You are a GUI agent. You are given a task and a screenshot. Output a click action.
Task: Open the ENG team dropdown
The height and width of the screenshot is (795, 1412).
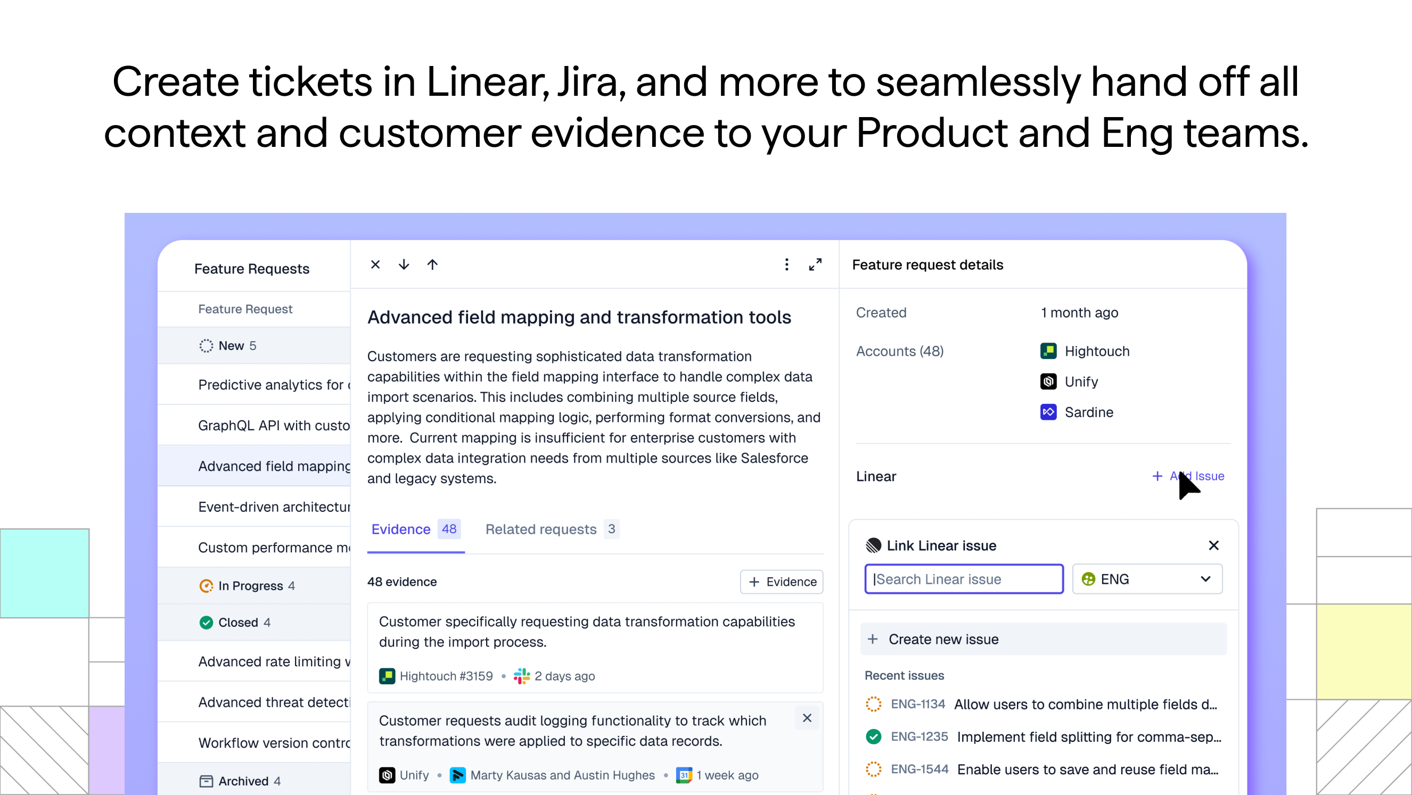[x=1147, y=578]
